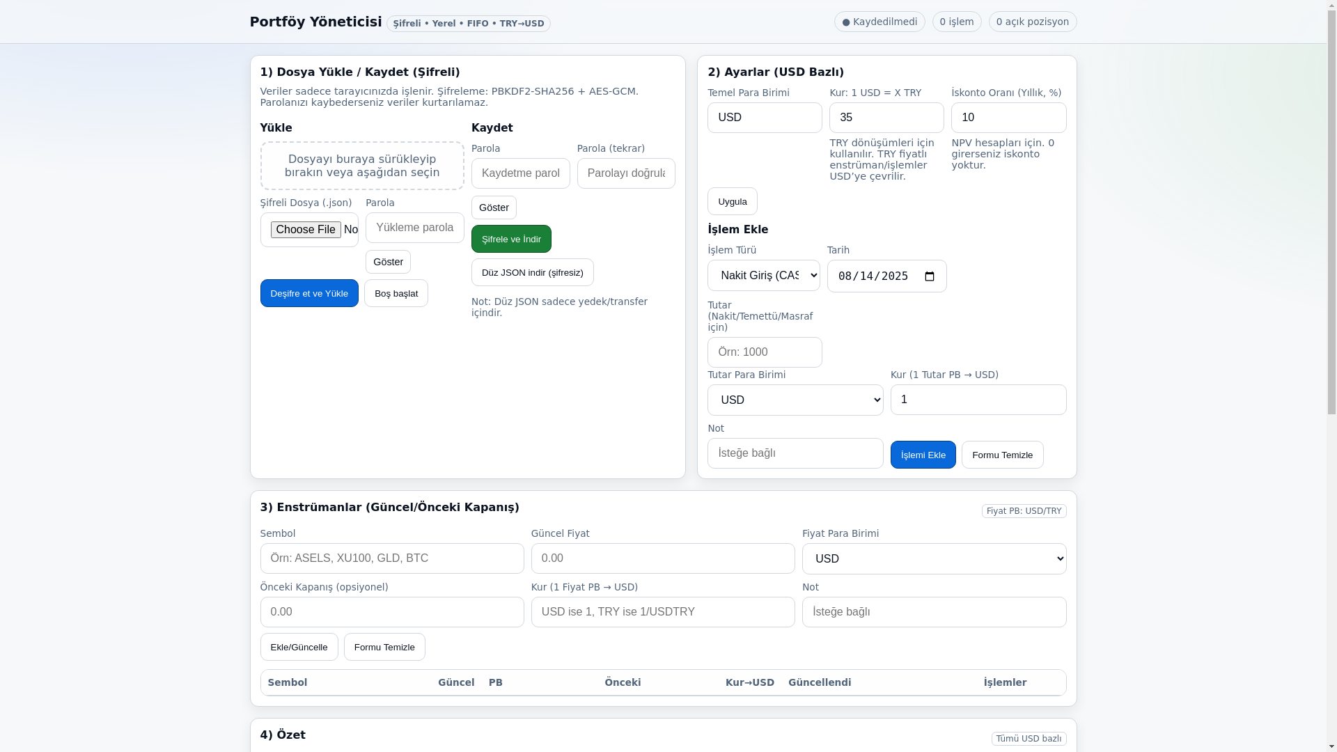Click the PB table column header
The image size is (1337, 752).
(x=496, y=682)
